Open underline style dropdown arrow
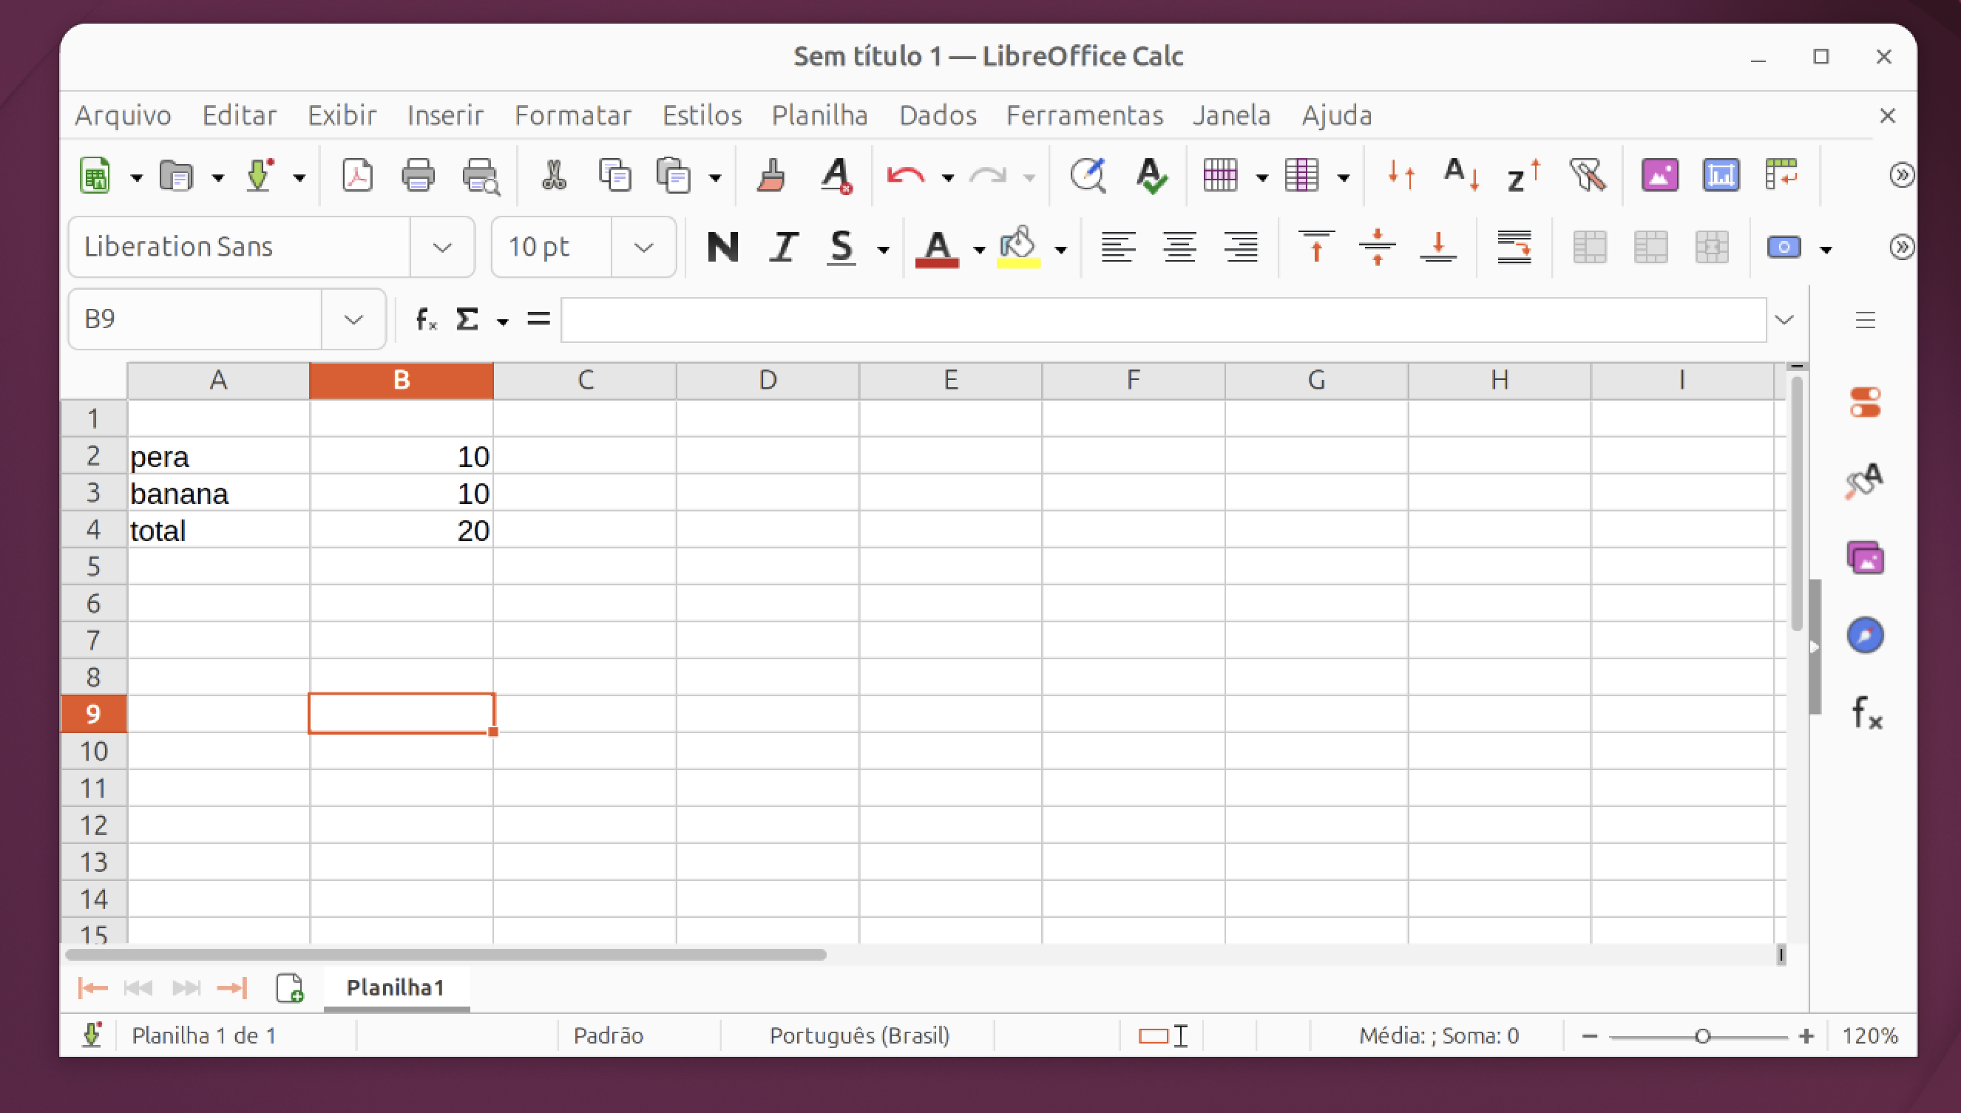This screenshot has width=1961, height=1113. (884, 250)
